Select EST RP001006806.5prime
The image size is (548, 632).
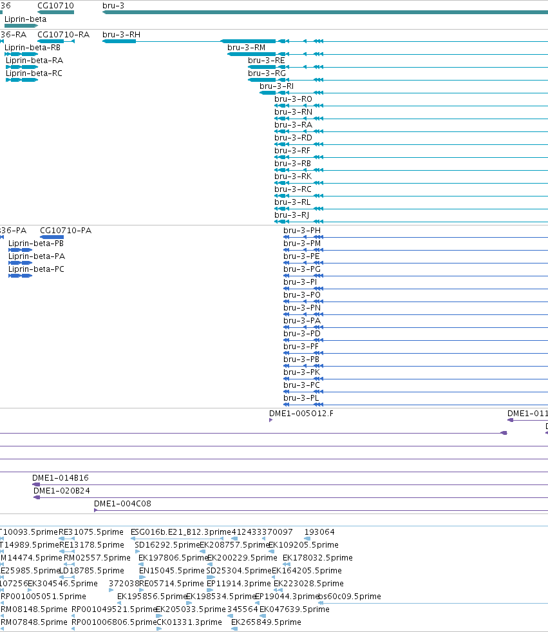(x=114, y=622)
